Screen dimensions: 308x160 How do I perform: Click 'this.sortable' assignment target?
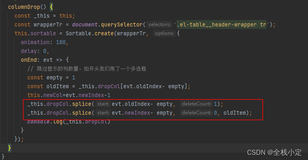[x=35, y=33]
